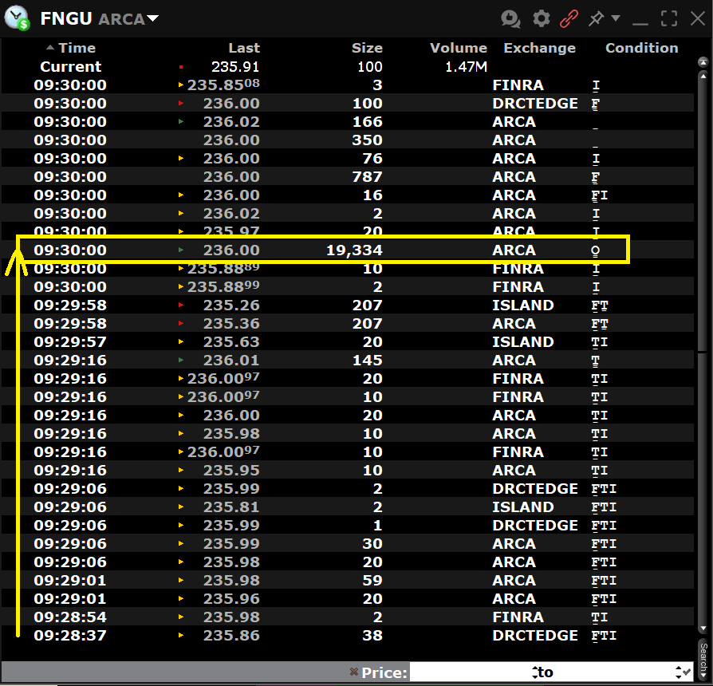This screenshot has width=713, height=686.
Task: Expand the dropdown arrow beside the pin
Action: click(615, 18)
